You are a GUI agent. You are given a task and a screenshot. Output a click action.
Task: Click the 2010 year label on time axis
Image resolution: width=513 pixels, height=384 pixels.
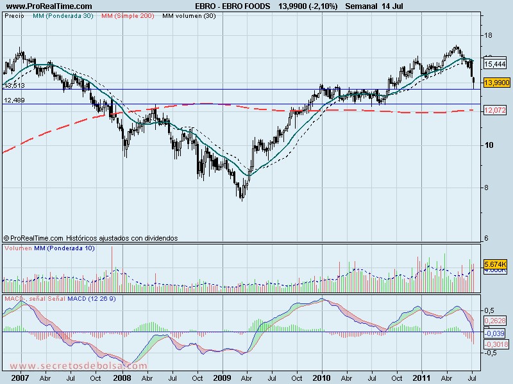coord(322,378)
